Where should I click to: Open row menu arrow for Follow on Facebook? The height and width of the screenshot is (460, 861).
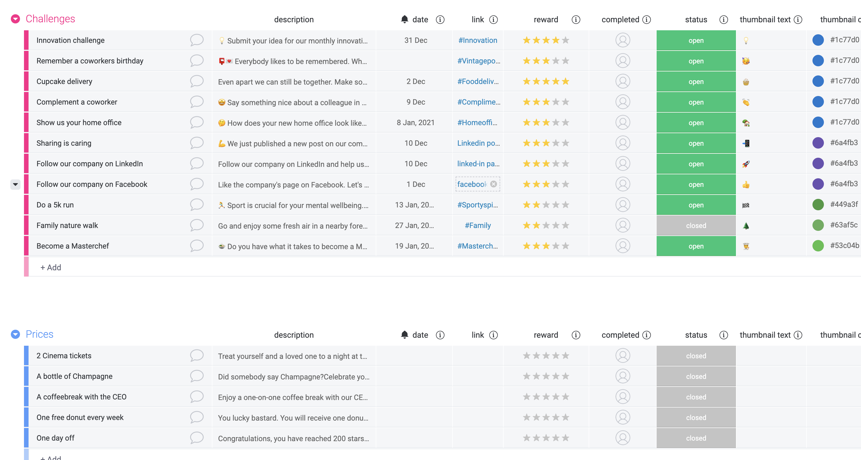click(15, 184)
